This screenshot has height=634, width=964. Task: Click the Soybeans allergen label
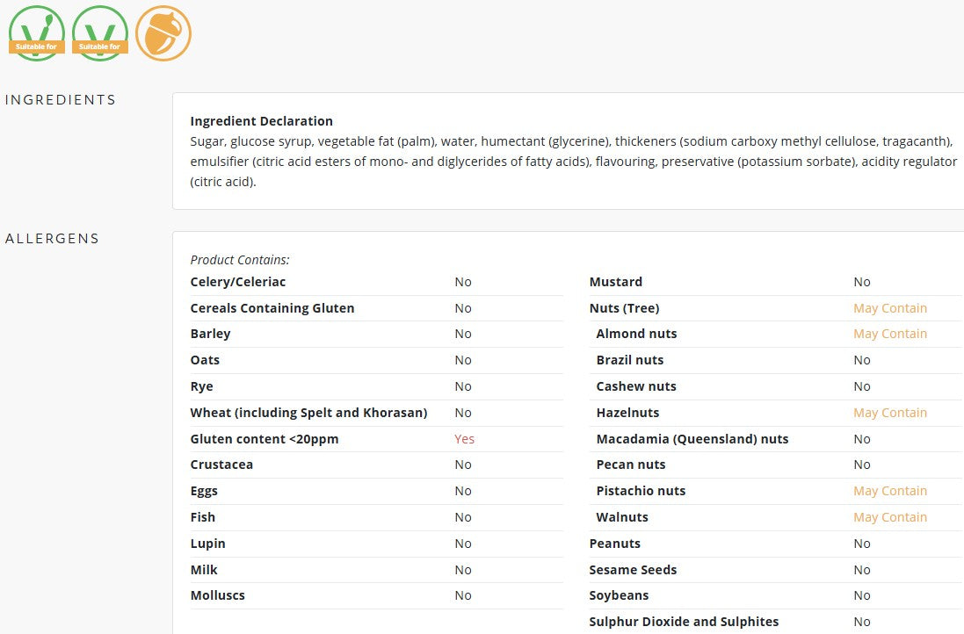619,596
